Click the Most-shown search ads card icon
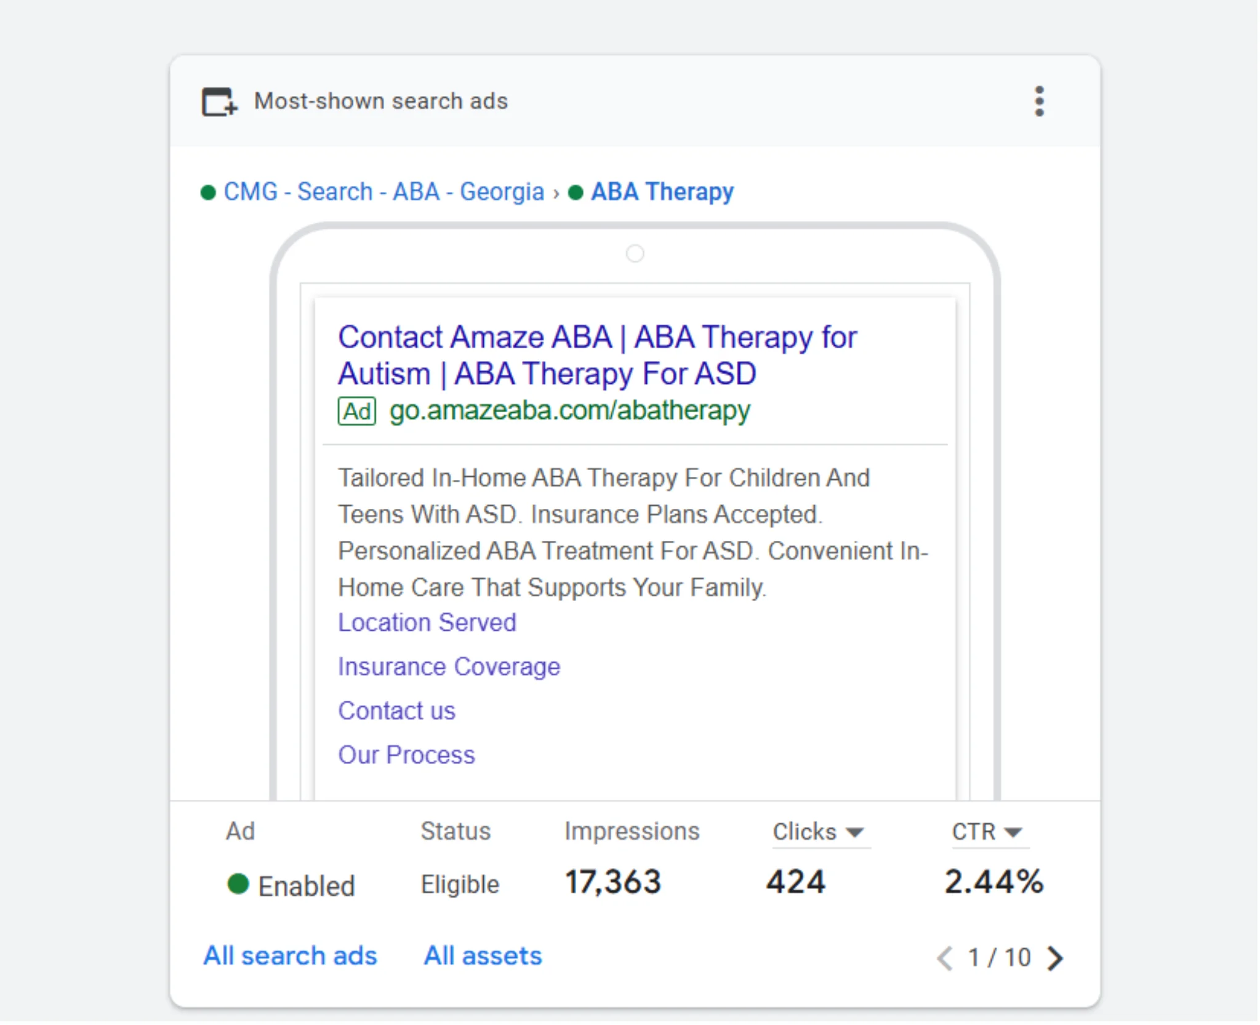 [220, 102]
